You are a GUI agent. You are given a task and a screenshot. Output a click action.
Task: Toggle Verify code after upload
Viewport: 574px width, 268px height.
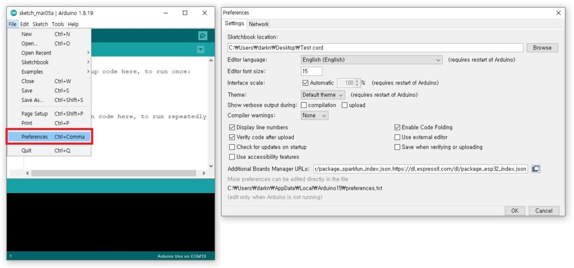(x=232, y=137)
